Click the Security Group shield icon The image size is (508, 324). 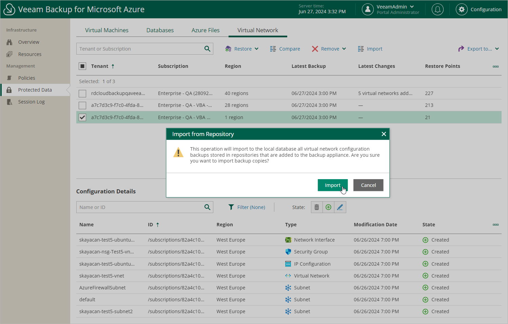pos(288,252)
